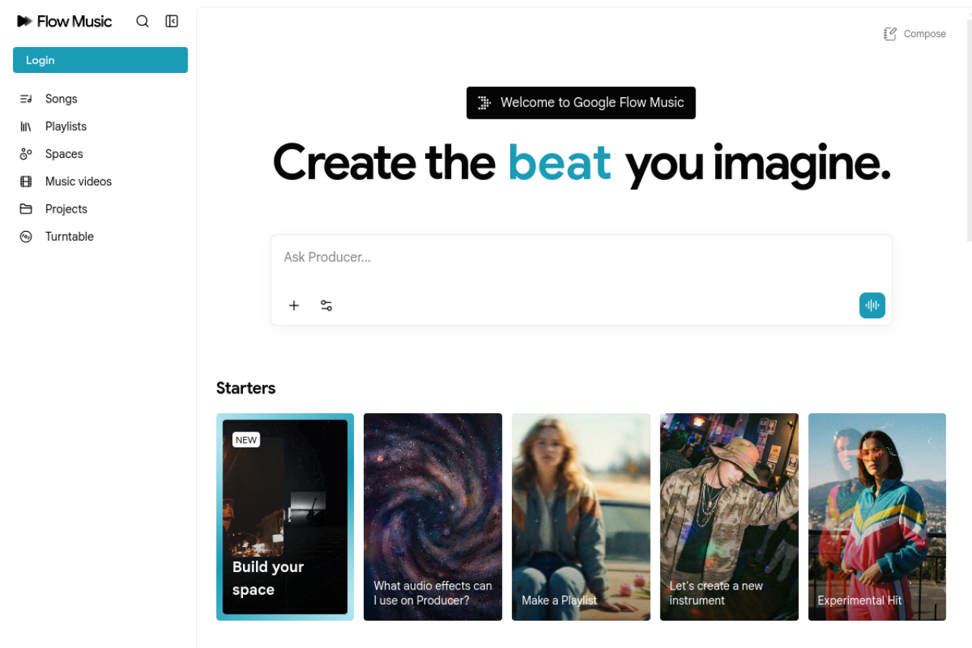The height and width of the screenshot is (648, 972).
Task: Click the Flow Music logo
Action: point(65,21)
